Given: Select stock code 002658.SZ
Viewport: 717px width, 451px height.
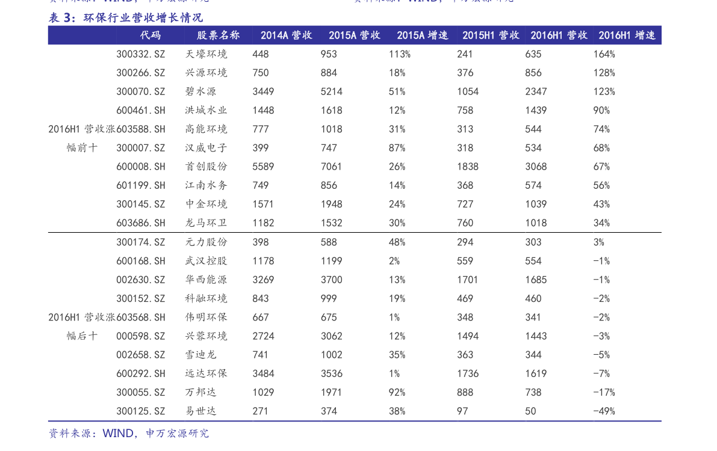Looking at the screenshot, I should pos(140,355).
